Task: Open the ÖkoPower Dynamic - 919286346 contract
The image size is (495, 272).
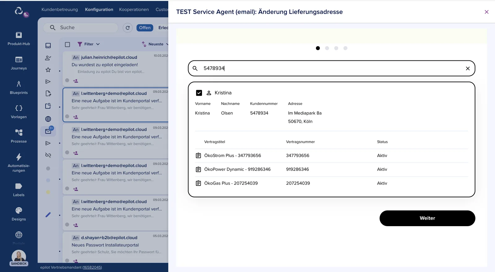Action: point(237,169)
